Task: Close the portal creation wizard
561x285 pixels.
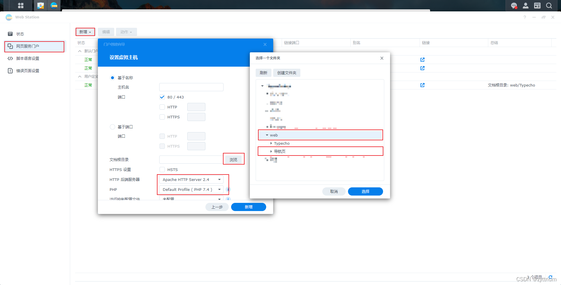Action: point(265,44)
